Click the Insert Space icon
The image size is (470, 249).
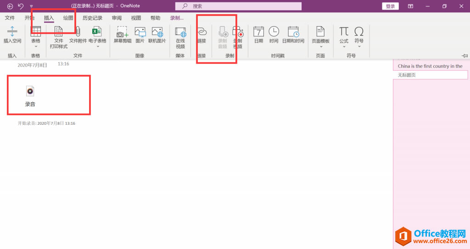tap(12, 32)
